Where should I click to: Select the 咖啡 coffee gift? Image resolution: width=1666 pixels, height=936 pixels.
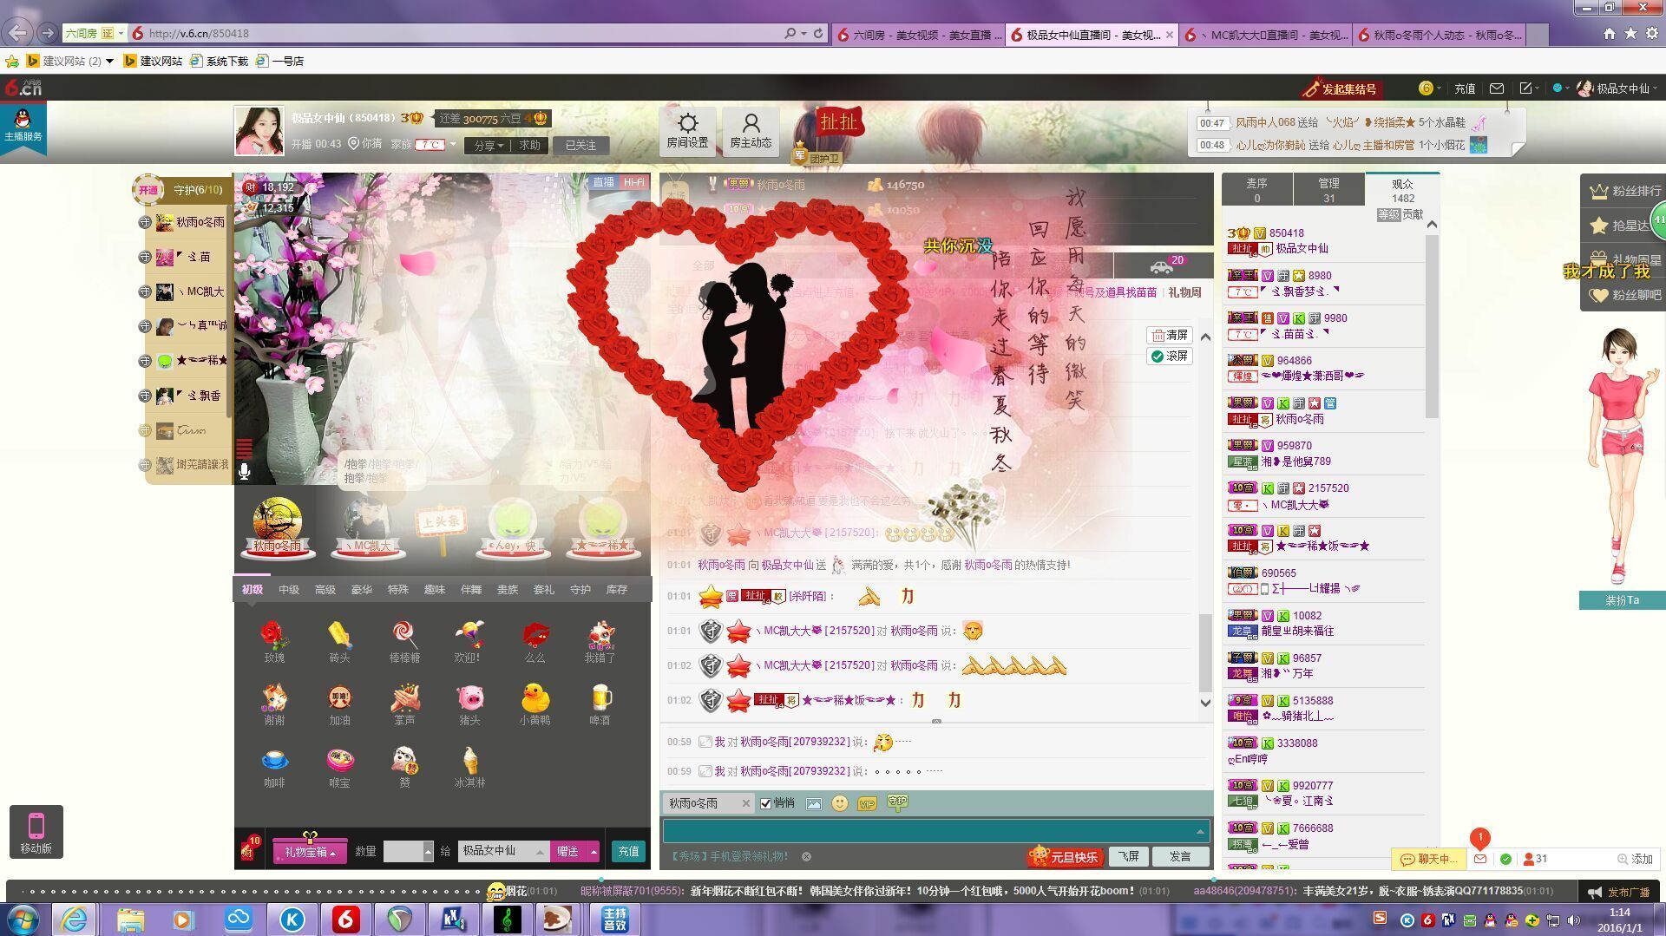point(274,760)
